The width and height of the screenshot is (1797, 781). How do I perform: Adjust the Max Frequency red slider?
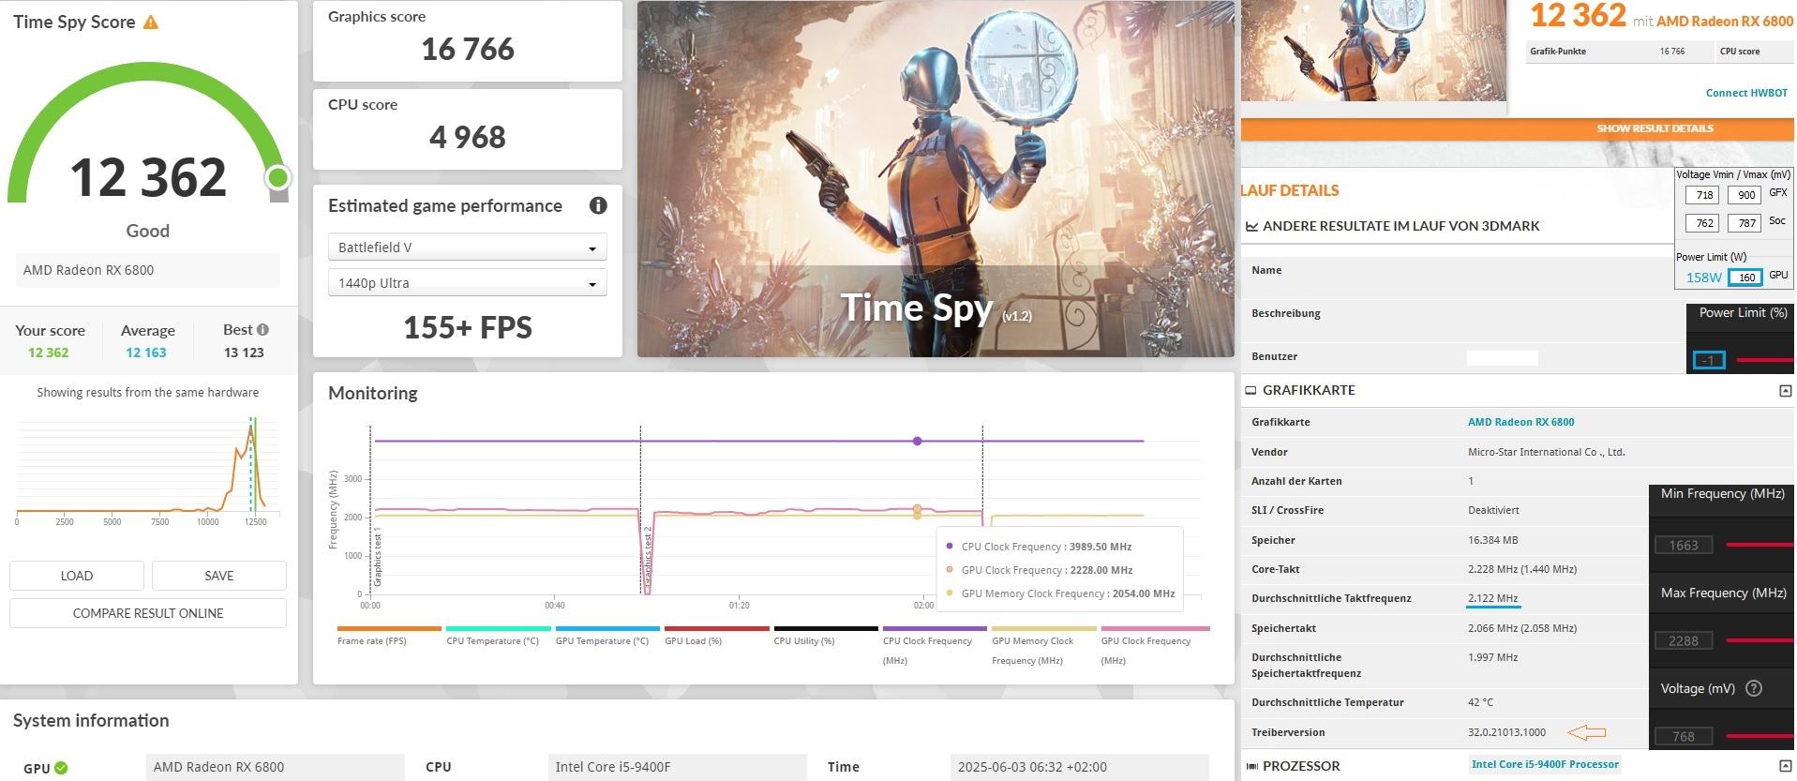pos(1760,640)
